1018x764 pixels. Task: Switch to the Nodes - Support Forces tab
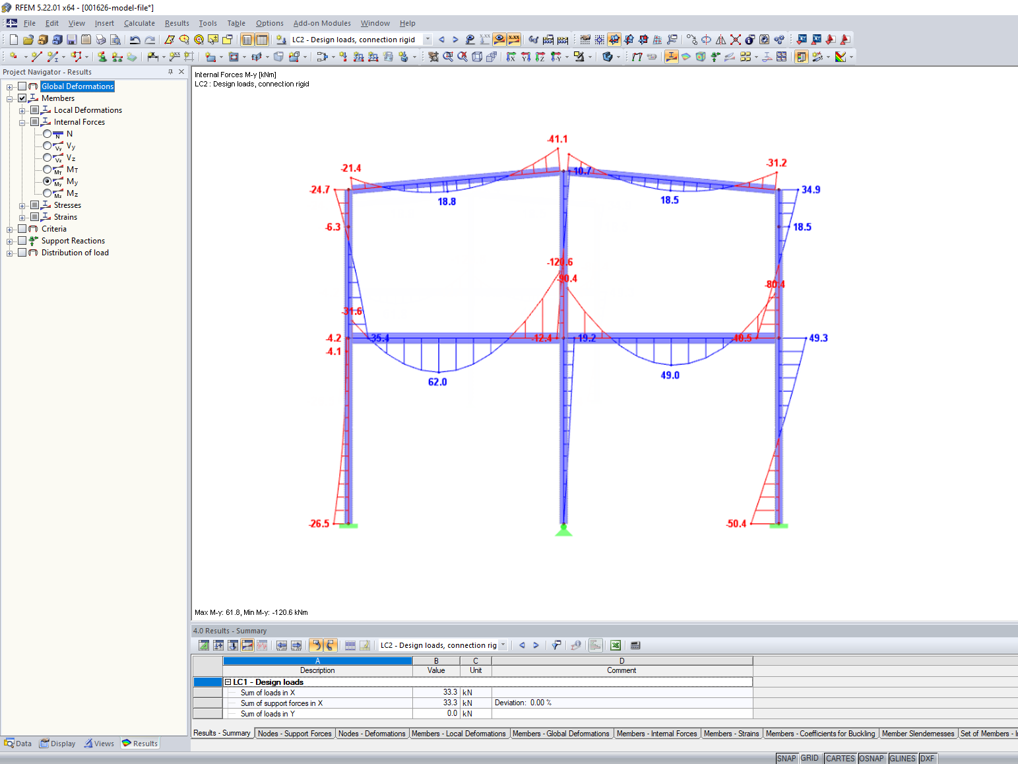point(295,733)
